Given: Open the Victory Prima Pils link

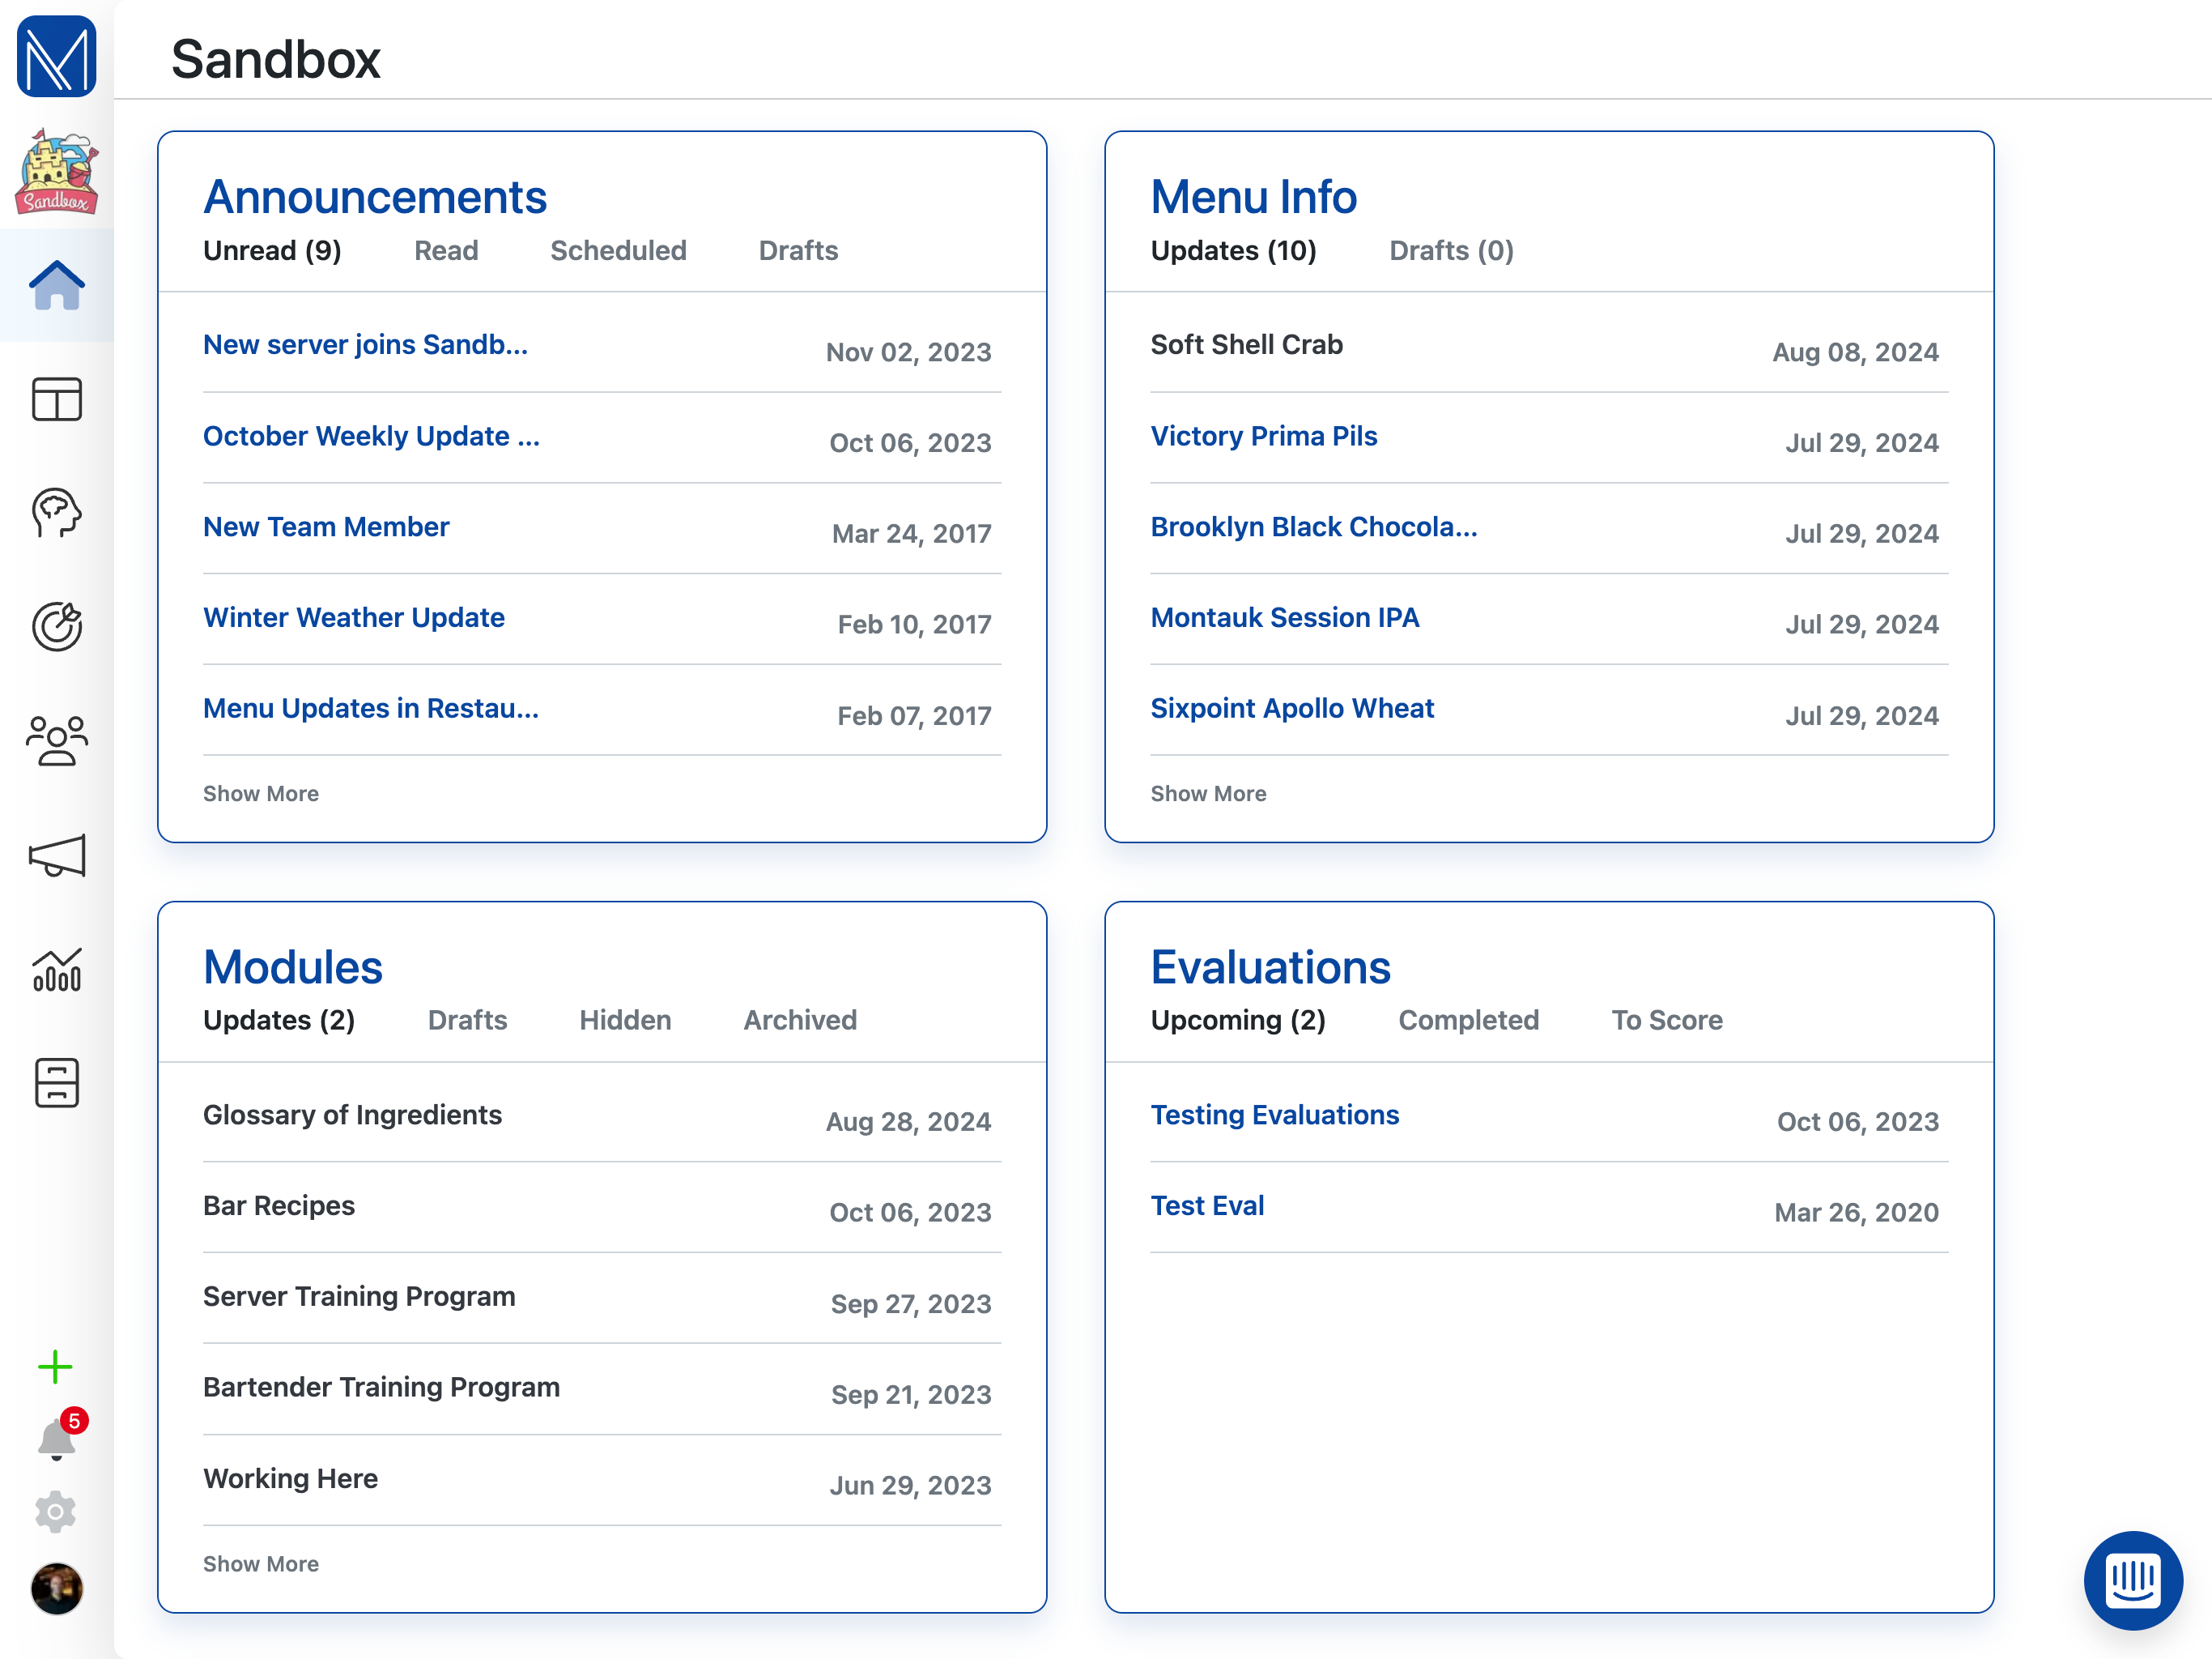Looking at the screenshot, I should pyautogui.click(x=1263, y=437).
